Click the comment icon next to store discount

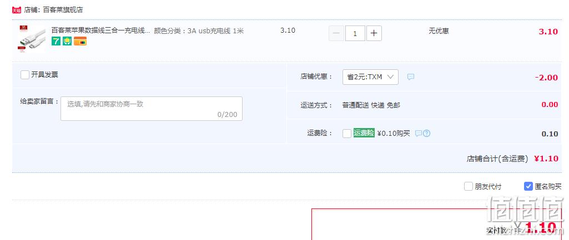pos(410,77)
